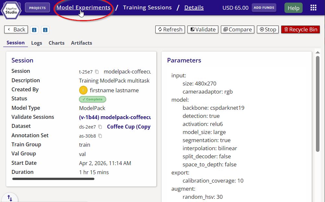Click the Complete status badge
The width and height of the screenshot is (325, 202).
pyautogui.click(x=92, y=99)
